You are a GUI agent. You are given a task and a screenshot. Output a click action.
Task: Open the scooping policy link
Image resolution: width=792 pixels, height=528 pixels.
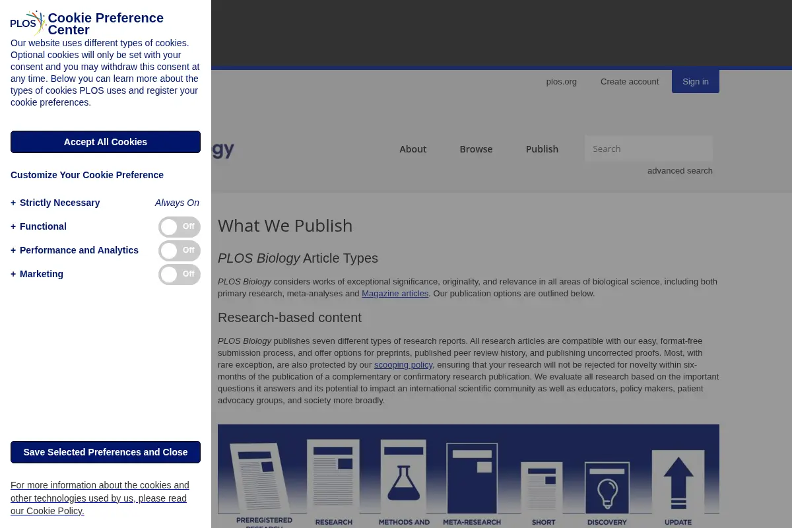point(403,365)
